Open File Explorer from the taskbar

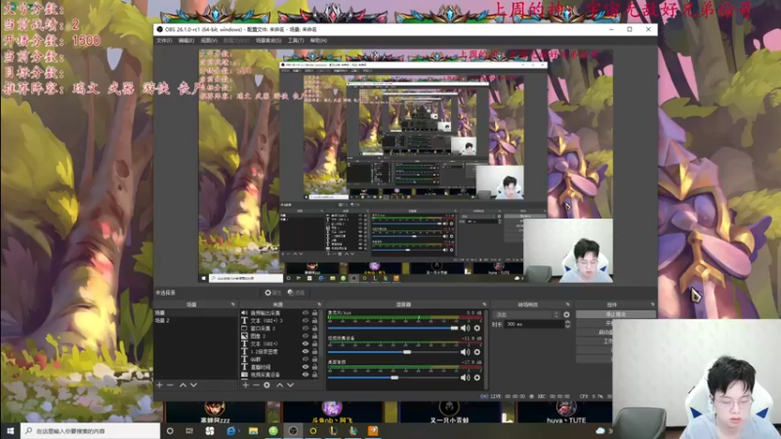tap(253, 431)
